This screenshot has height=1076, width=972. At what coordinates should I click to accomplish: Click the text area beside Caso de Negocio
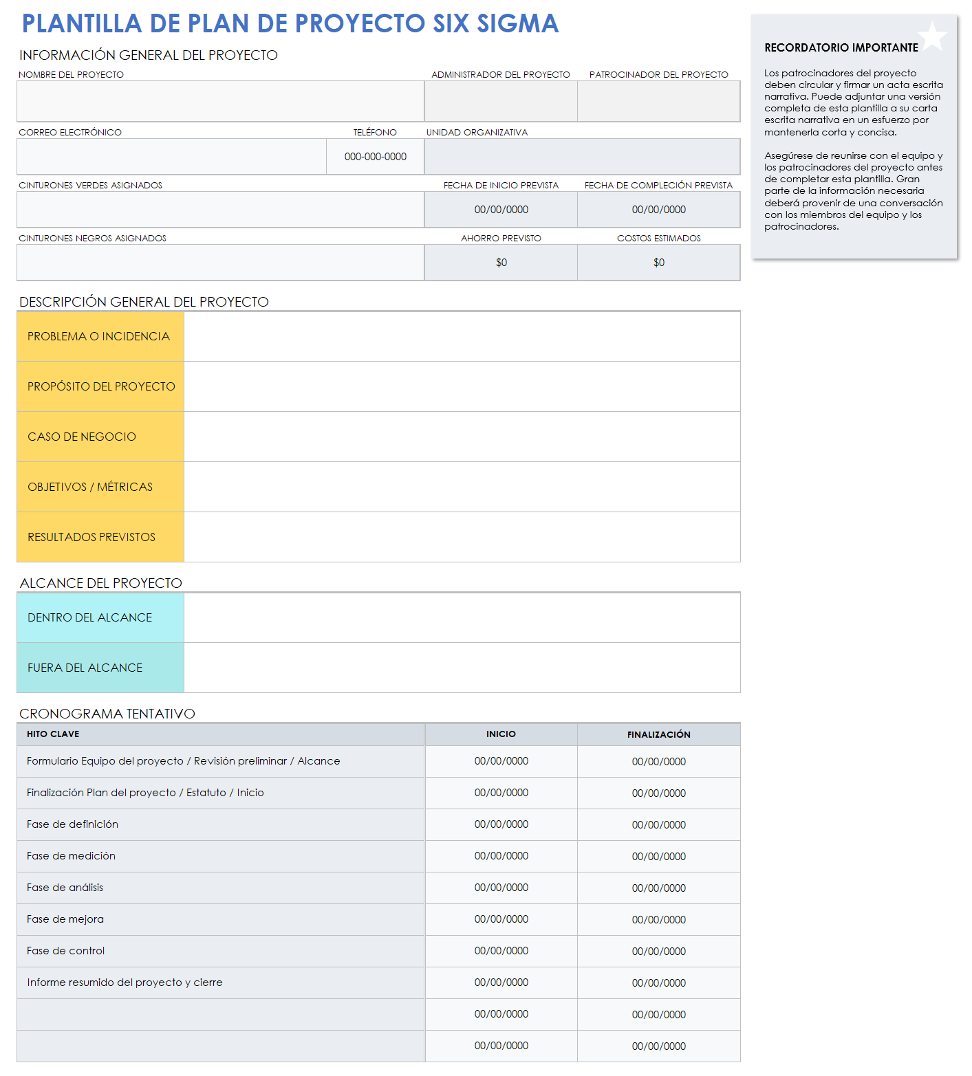pos(462,437)
